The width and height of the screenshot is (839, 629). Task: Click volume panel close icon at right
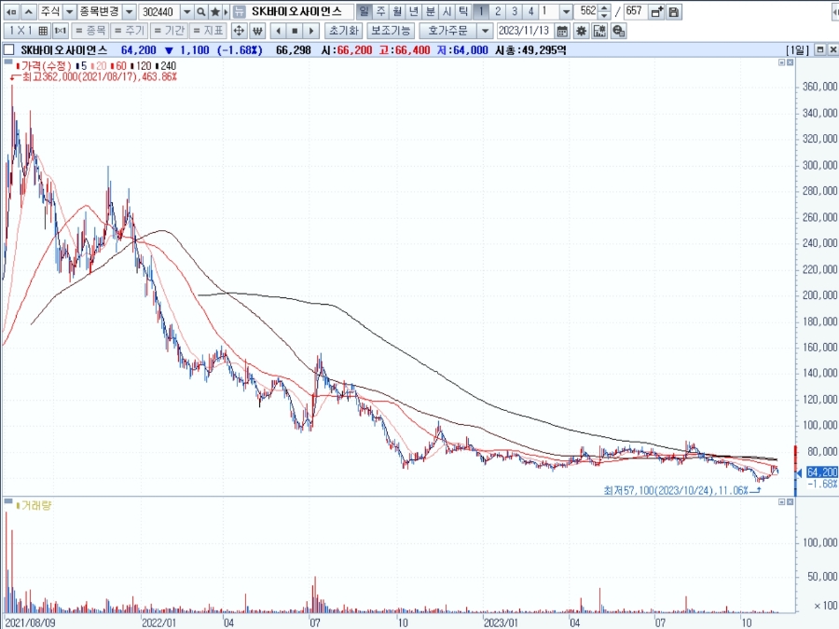790,501
